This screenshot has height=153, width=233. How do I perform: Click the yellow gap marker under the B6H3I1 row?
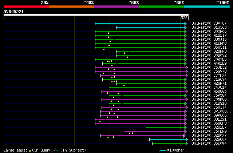pos(104,49)
